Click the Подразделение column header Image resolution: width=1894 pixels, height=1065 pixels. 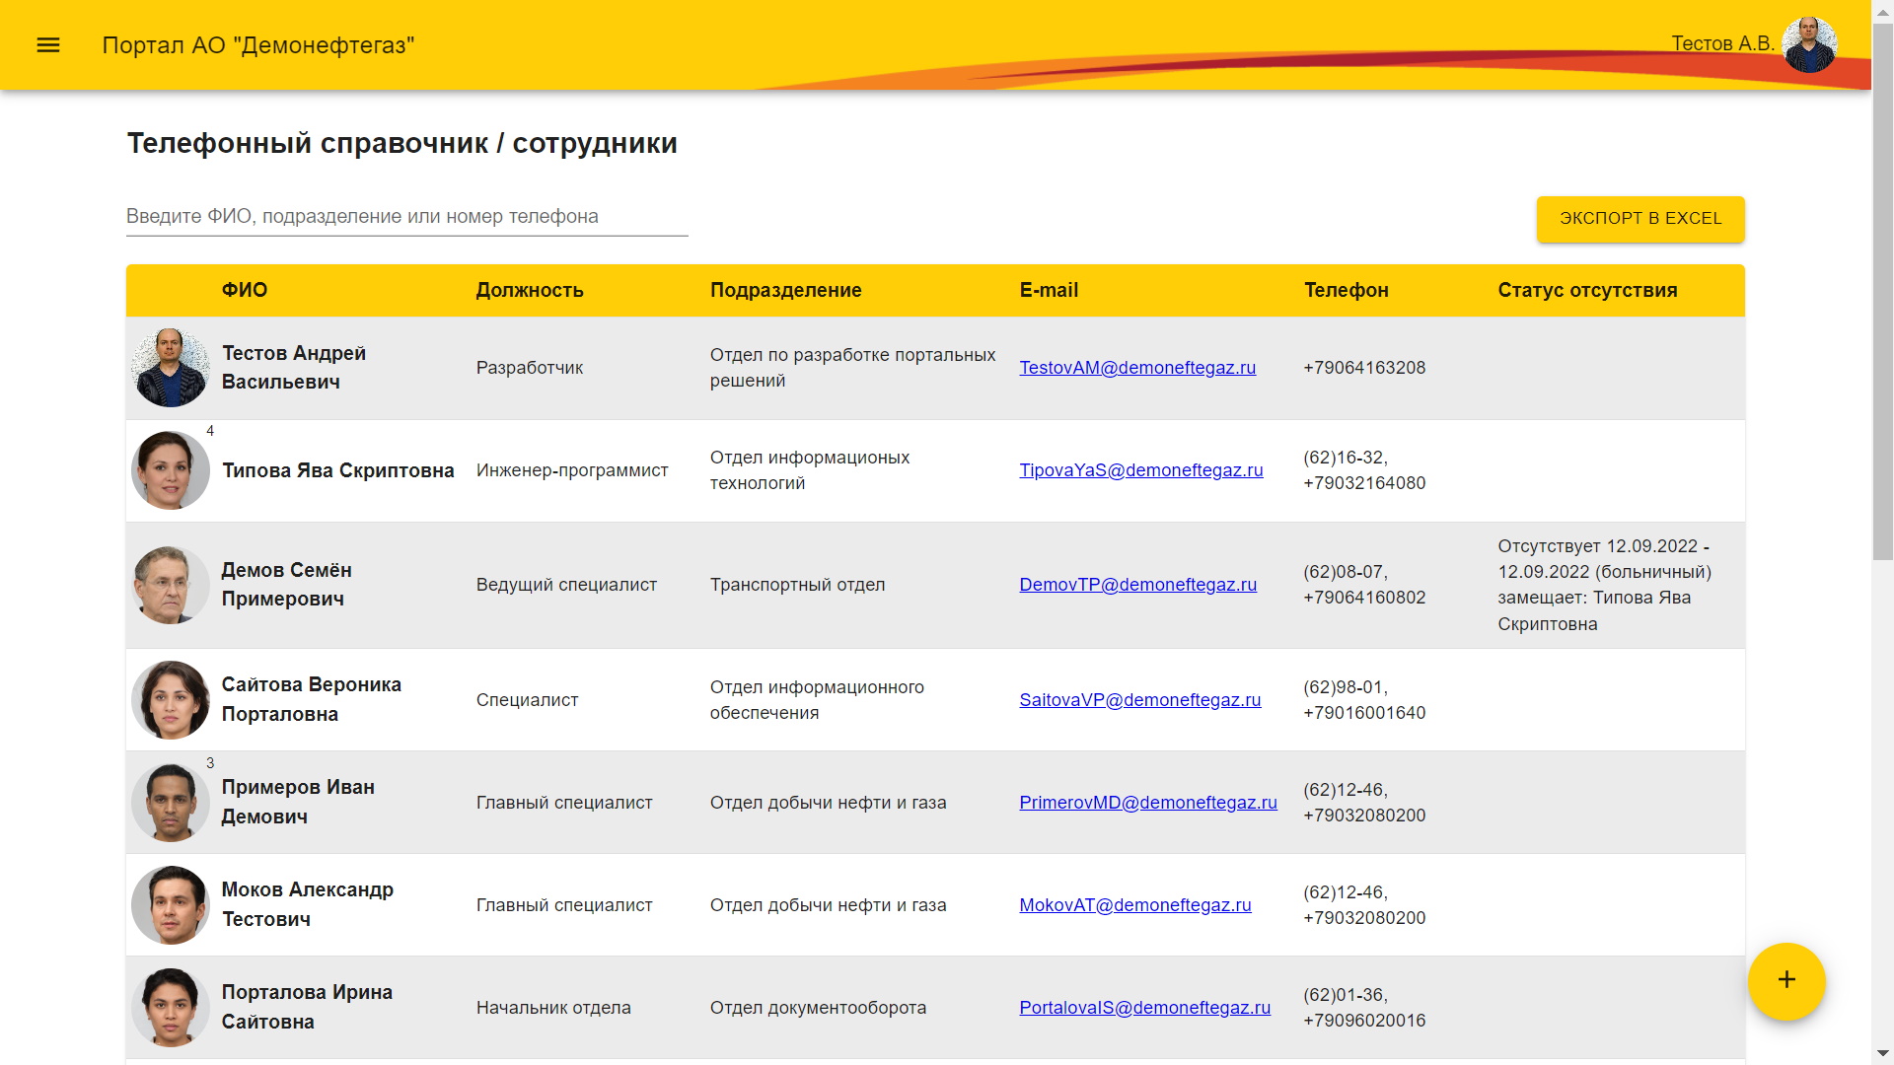pyautogui.click(x=785, y=290)
